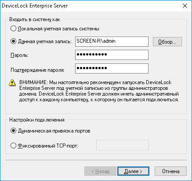Open account browser with 'Обзор...' button

[x=167, y=42]
